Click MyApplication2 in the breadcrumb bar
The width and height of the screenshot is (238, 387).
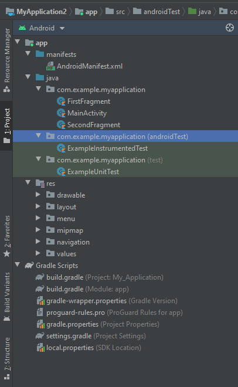[42, 12]
